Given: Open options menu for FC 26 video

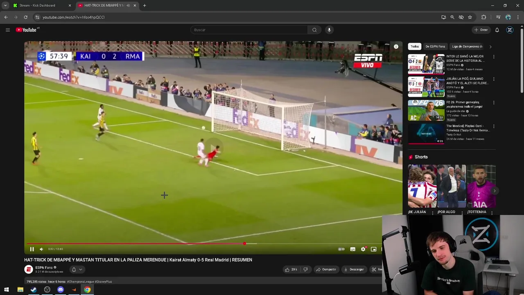Looking at the screenshot, I should point(494,102).
